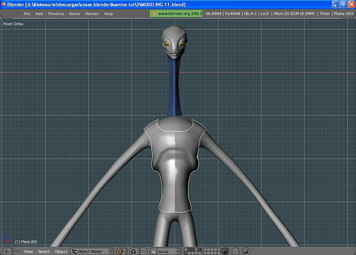This screenshot has width=356, height=255.
Task: Toggle move object centers only button
Action: (x=144, y=252)
